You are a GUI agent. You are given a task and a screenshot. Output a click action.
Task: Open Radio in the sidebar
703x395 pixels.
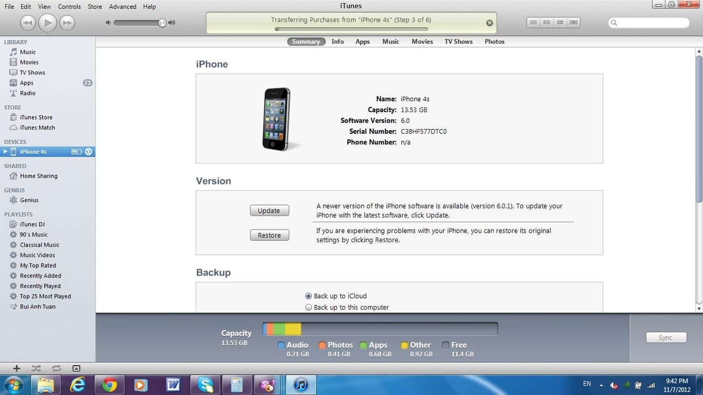[27, 93]
